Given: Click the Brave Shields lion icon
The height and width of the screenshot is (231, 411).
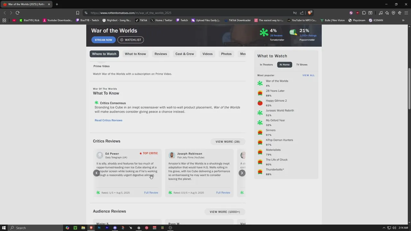Looking at the screenshot, I should point(310,13).
